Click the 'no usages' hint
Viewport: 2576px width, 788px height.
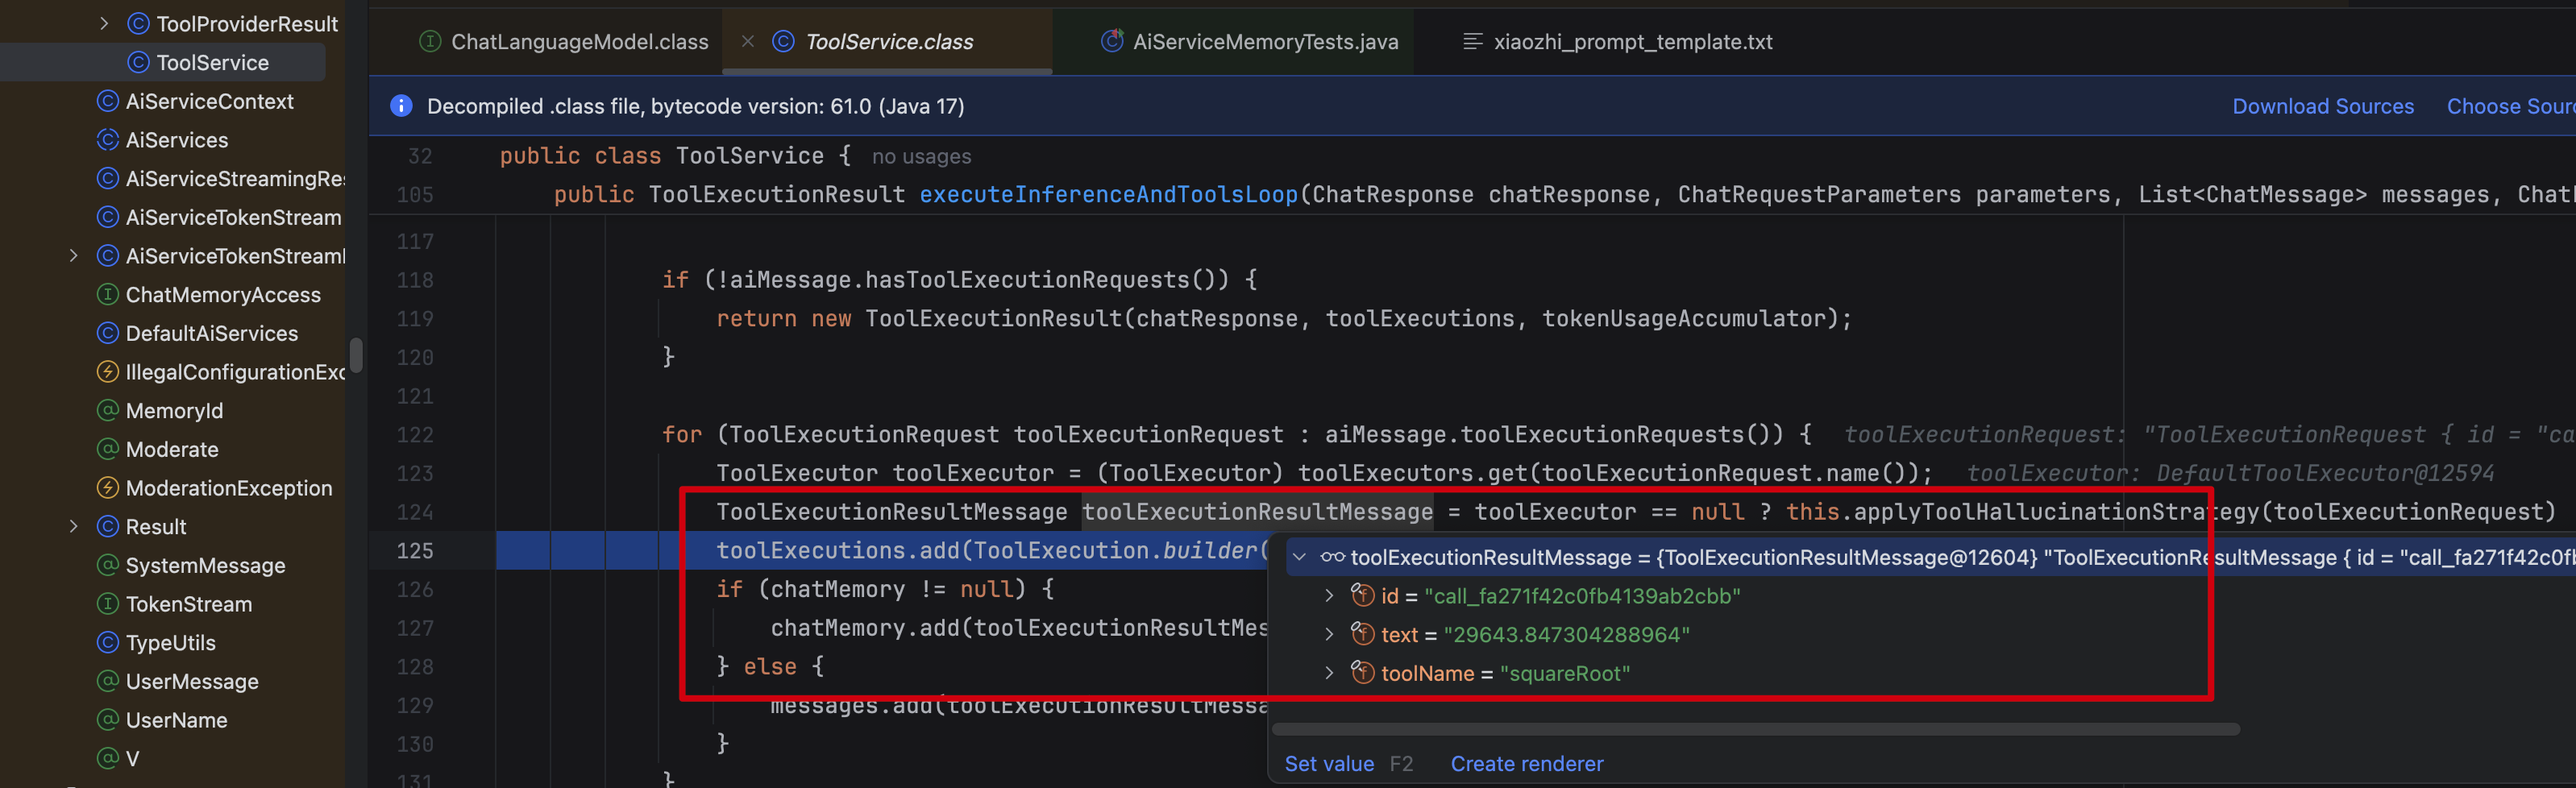[x=921, y=156]
